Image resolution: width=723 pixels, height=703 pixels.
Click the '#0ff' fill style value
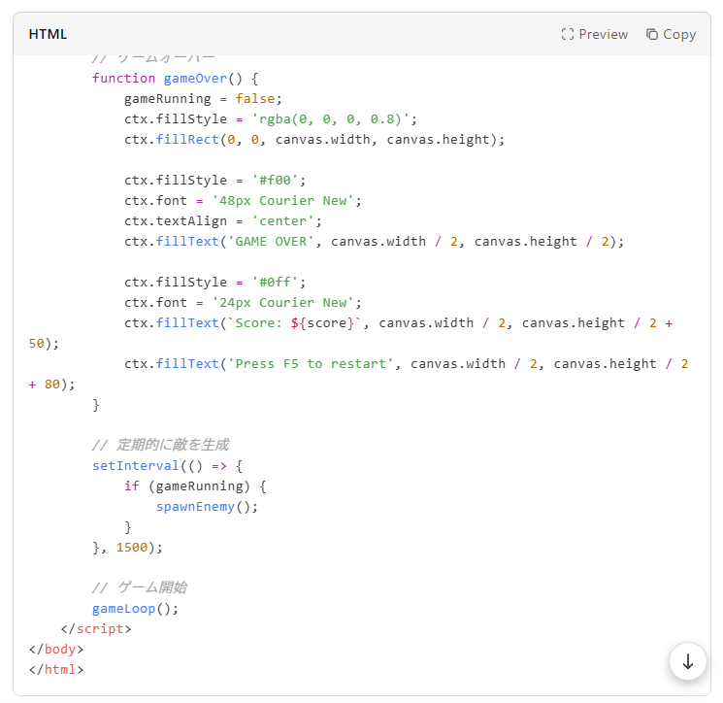point(279,282)
